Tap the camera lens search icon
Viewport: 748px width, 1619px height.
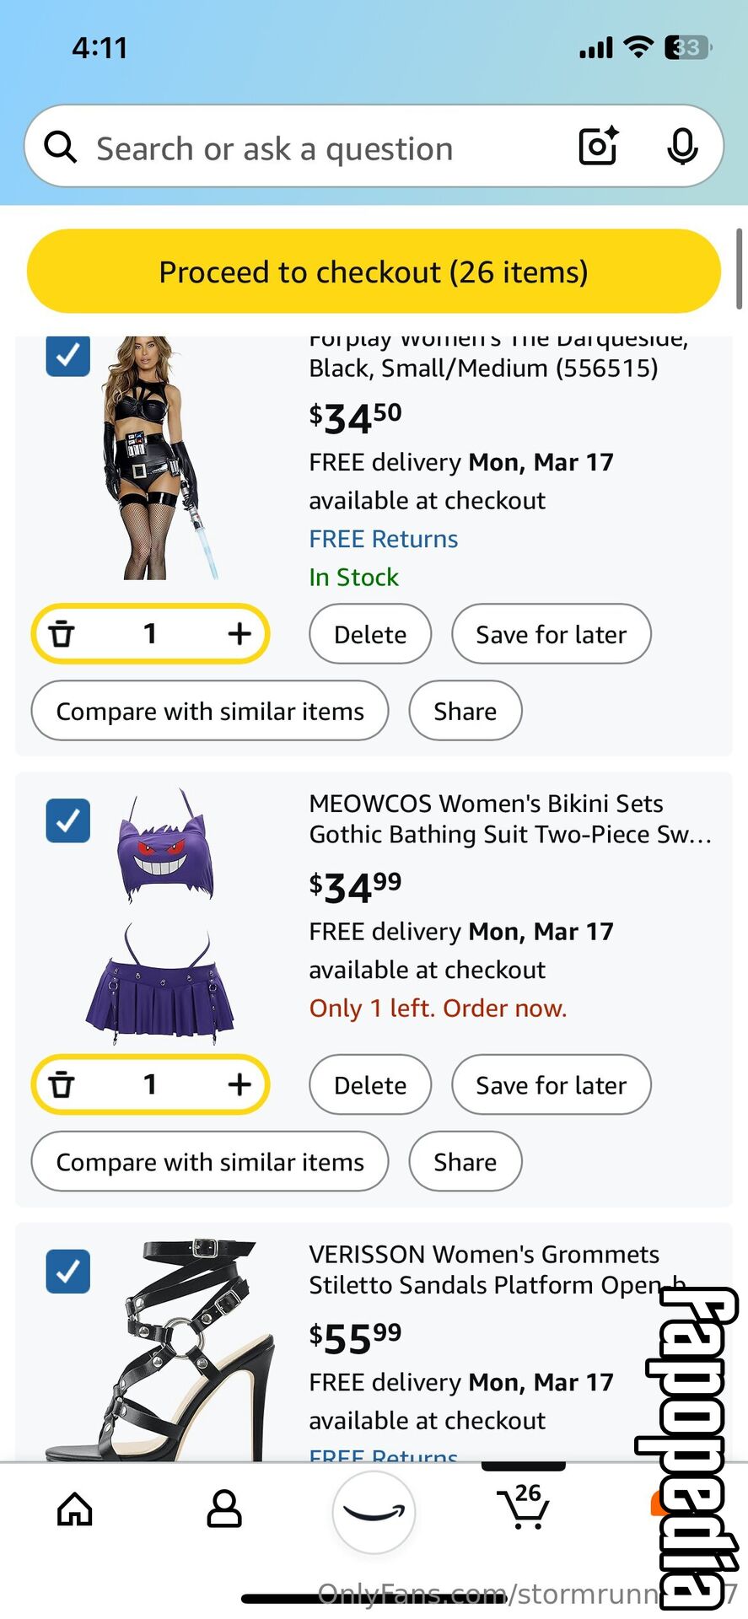tap(599, 147)
